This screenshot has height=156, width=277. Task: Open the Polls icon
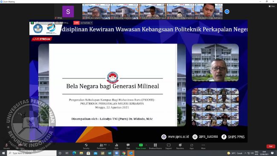tap(116, 146)
